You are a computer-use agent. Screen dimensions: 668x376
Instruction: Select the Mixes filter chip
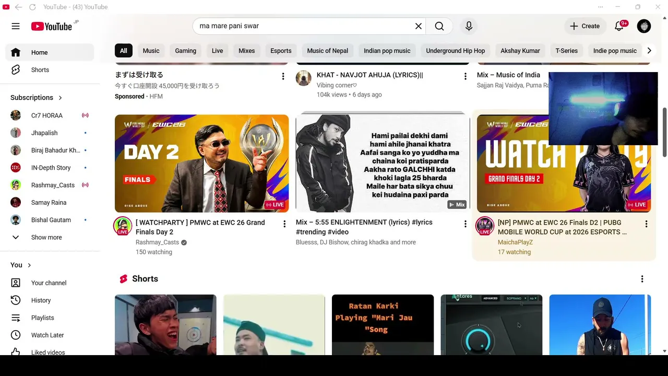246,51
